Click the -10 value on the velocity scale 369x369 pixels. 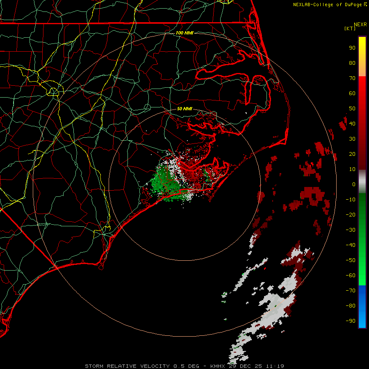[351, 200]
